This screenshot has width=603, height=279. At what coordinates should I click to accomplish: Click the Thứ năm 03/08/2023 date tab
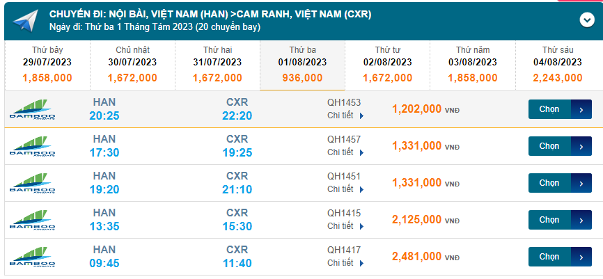coord(472,64)
